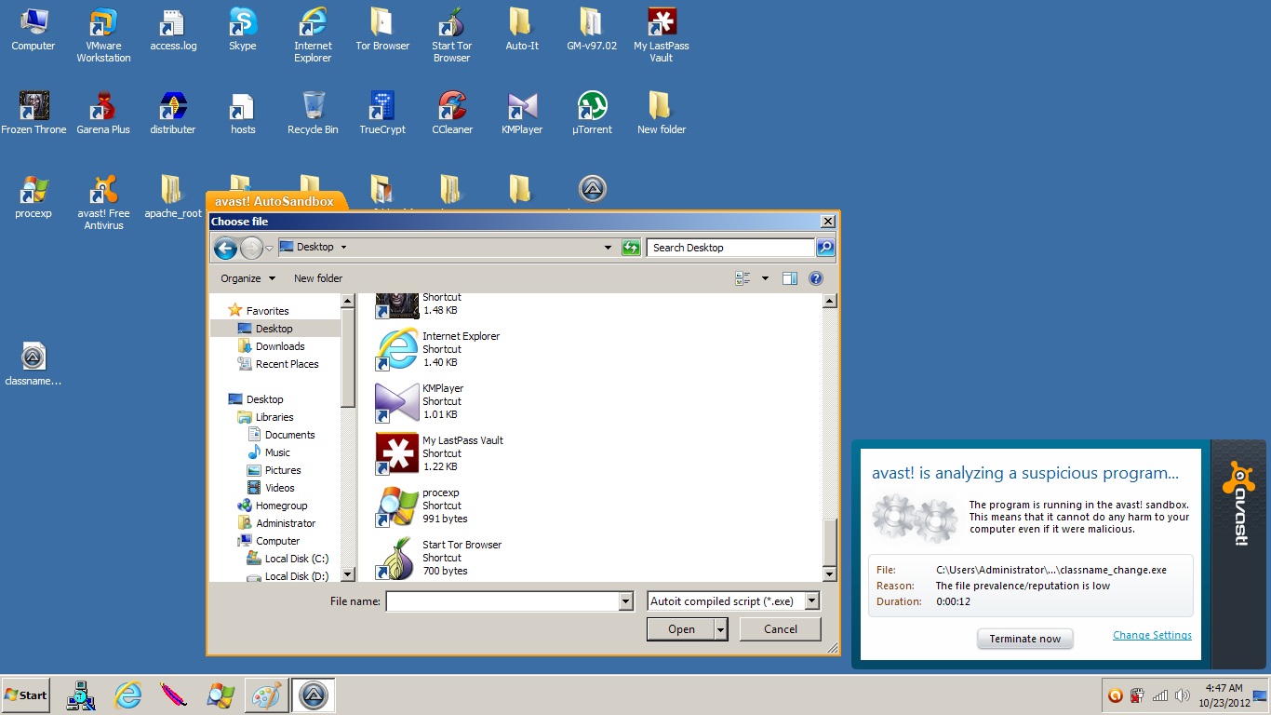The height and width of the screenshot is (715, 1271).
Task: Select the KMPlayer desktop shortcut
Action: tap(522, 114)
